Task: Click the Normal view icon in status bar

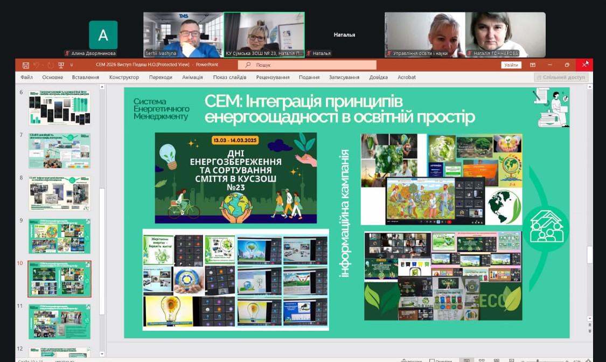Action: [466, 360]
